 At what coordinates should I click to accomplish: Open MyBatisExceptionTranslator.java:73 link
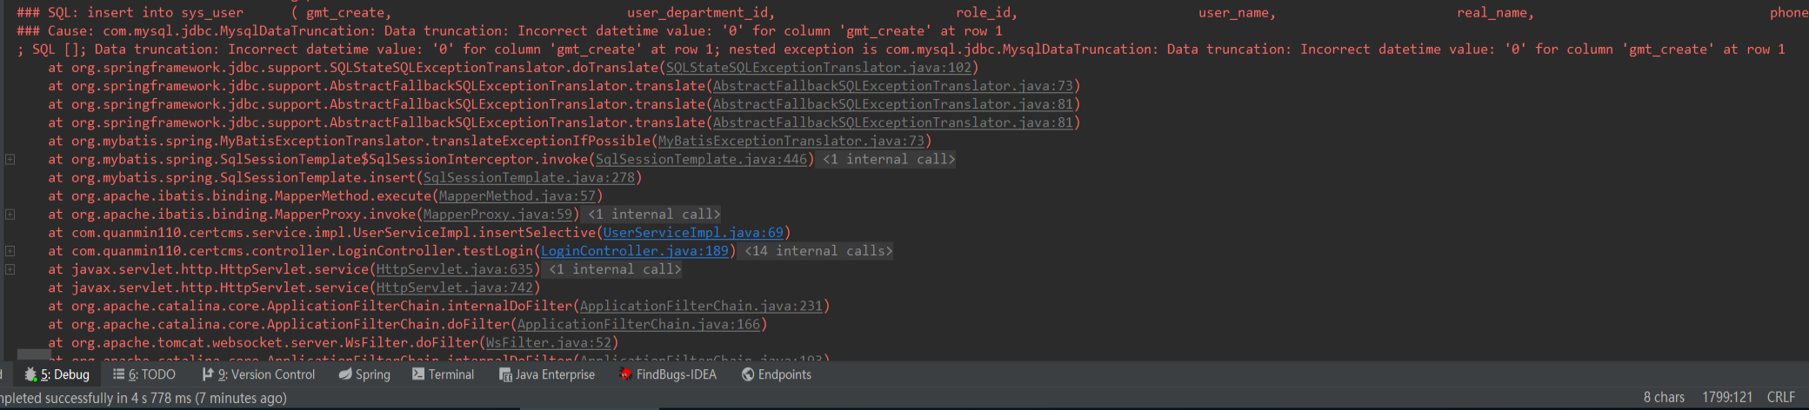point(791,141)
